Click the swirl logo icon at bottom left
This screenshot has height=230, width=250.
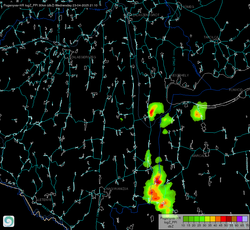[x=9, y=221]
